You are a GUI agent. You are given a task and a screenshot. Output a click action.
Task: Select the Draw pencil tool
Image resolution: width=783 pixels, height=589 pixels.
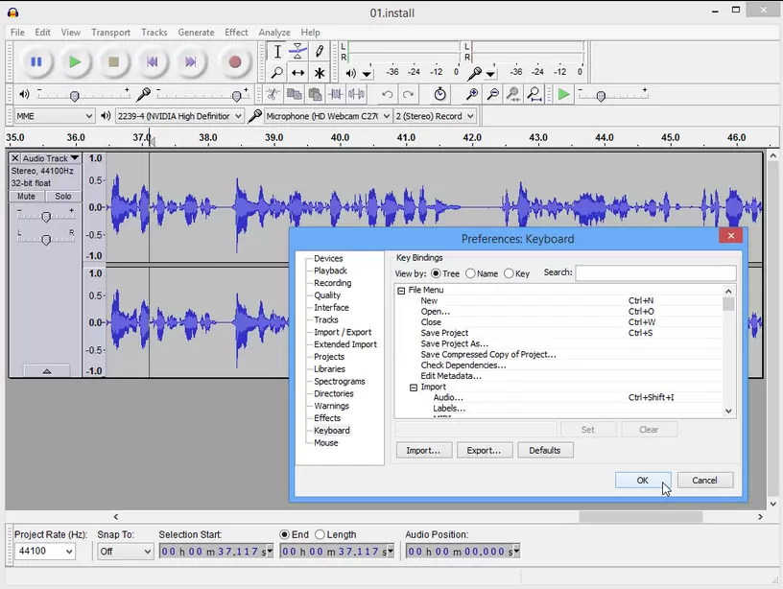[320, 52]
